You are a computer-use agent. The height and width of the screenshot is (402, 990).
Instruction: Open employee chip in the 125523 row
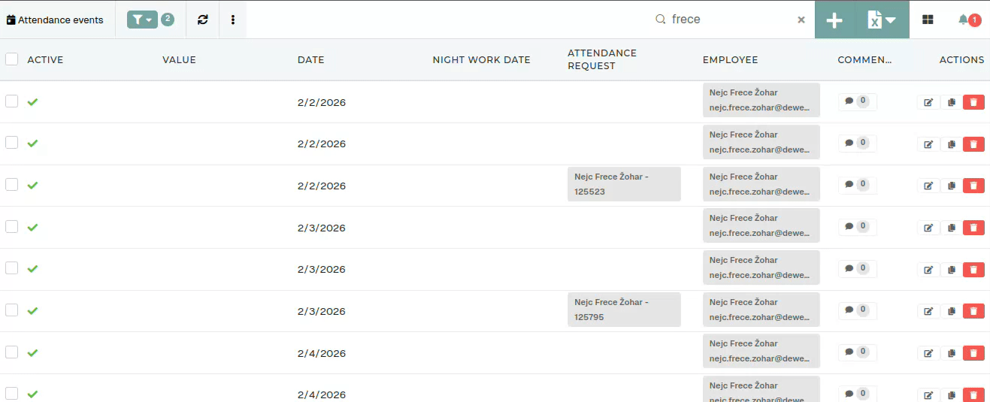761,184
